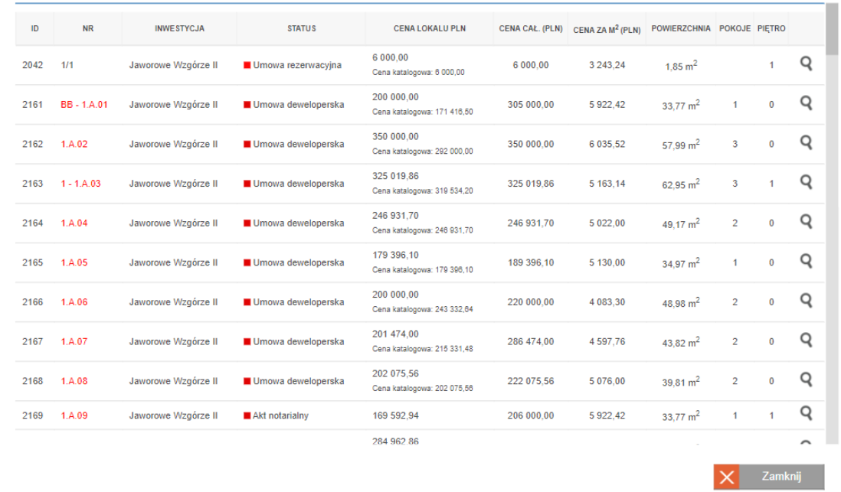Sort by PIĘTRO column header

point(771,28)
